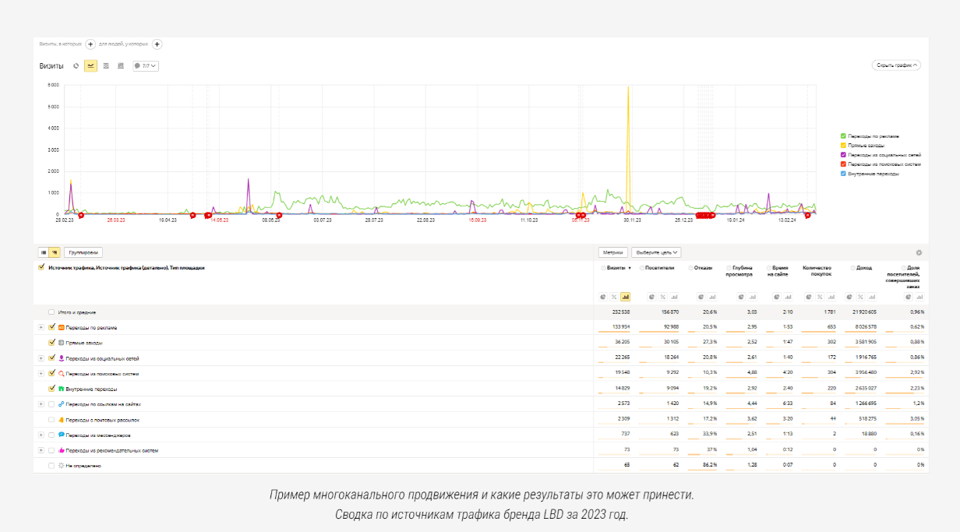
Task: Check Переходы с почтовых рассылок checkbox
Action: [51, 419]
